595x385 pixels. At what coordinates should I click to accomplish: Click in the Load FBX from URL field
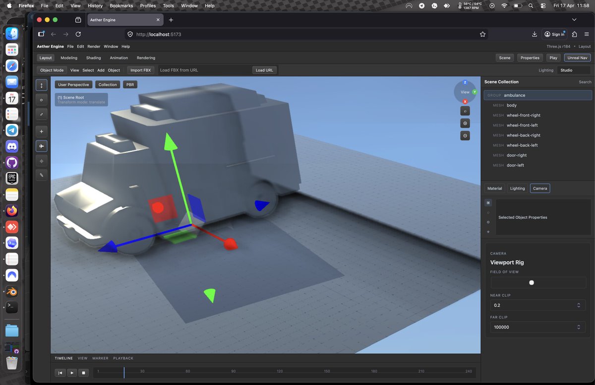pos(204,70)
